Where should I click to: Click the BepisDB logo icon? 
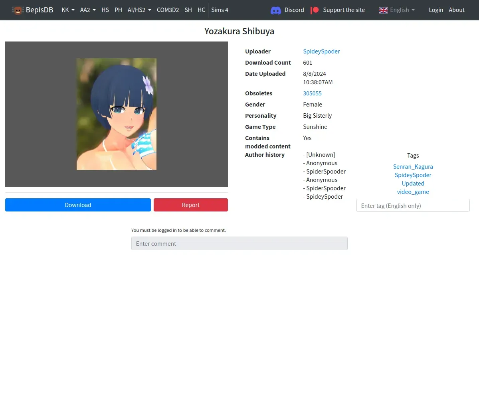click(18, 10)
